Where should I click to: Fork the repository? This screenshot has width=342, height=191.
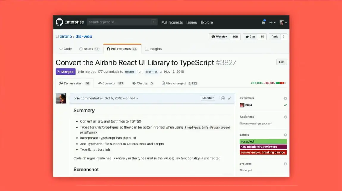(274, 37)
